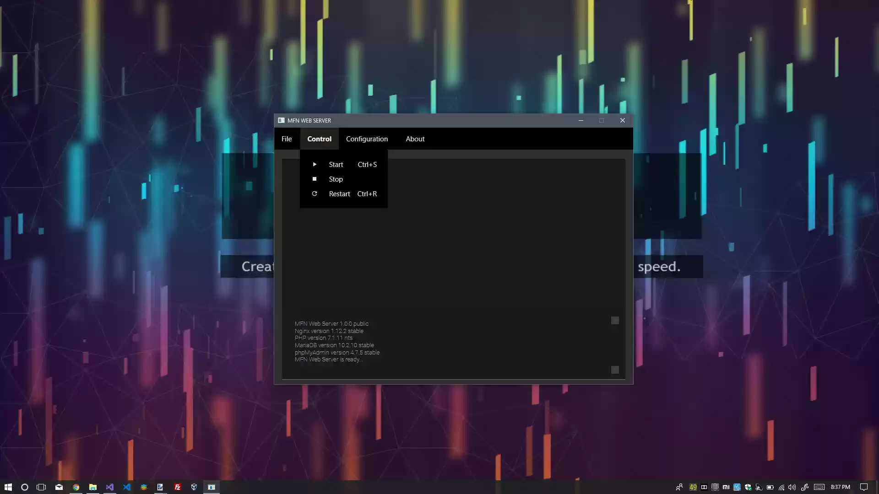The width and height of the screenshot is (879, 494).
Task: Open Google Chrome from the taskbar
Action: tap(76, 487)
